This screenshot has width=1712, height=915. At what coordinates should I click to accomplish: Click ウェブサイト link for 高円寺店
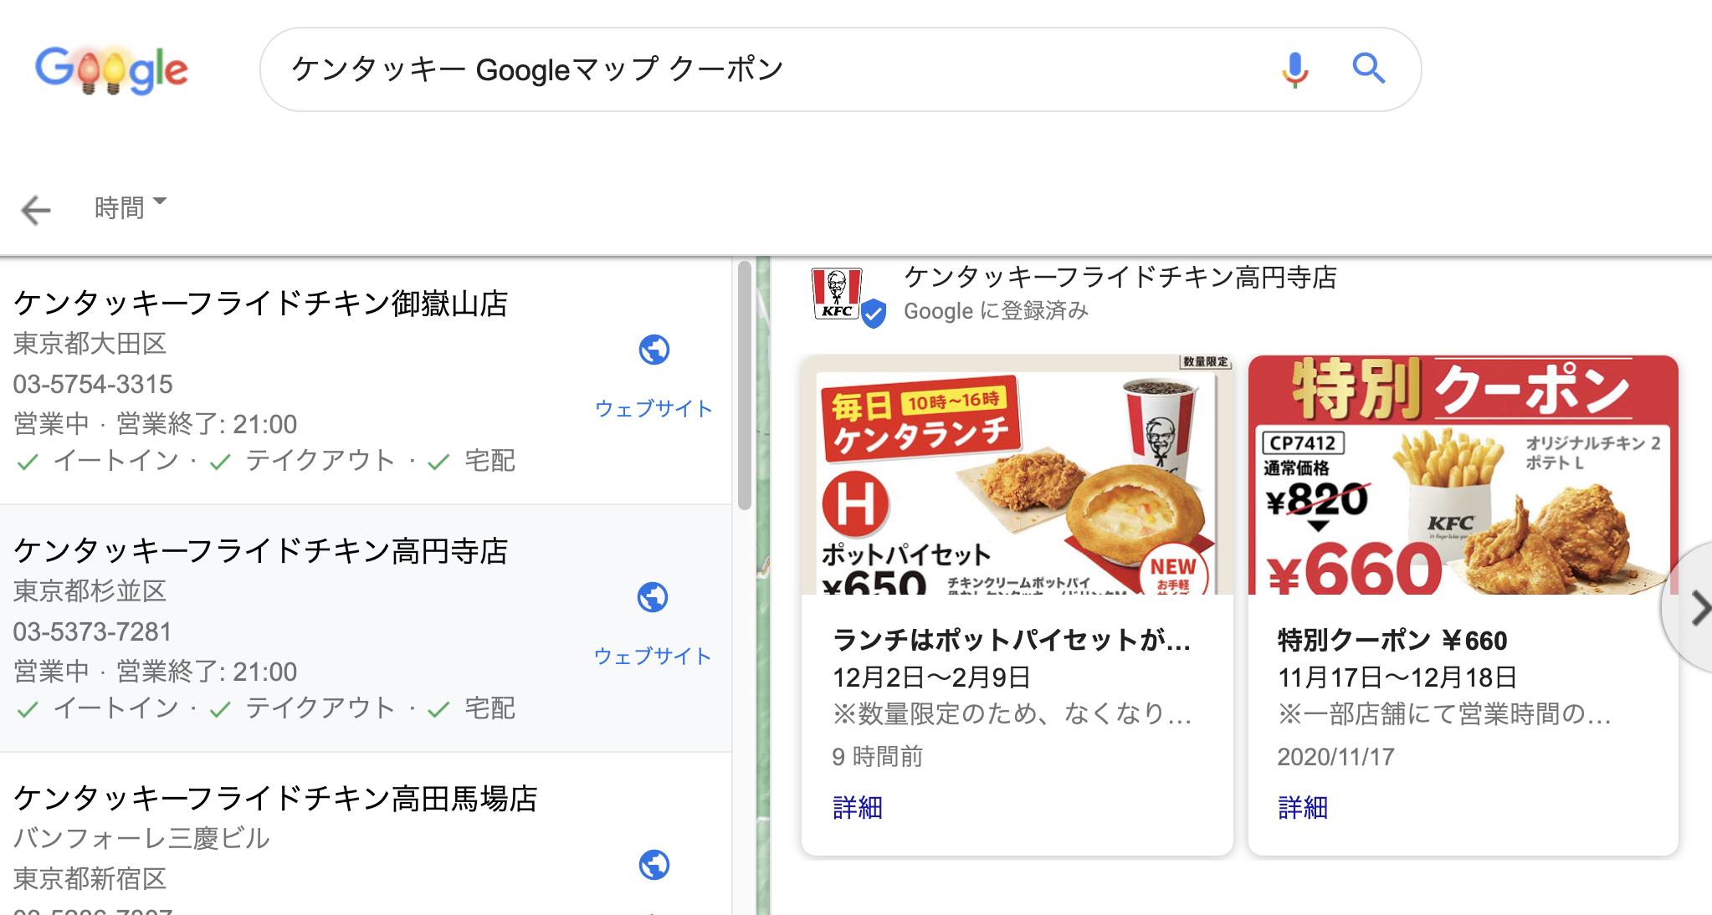(x=653, y=656)
